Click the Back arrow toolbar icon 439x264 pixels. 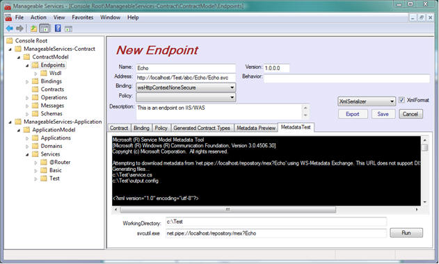(x=10, y=28)
